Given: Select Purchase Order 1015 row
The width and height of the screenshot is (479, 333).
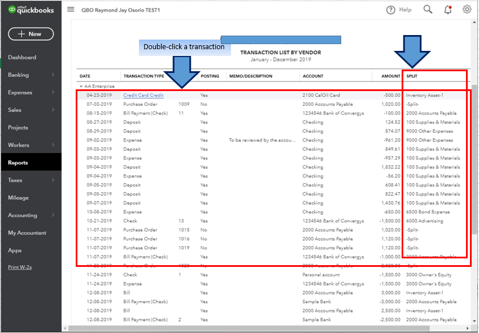Looking at the screenshot, I should [272, 230].
